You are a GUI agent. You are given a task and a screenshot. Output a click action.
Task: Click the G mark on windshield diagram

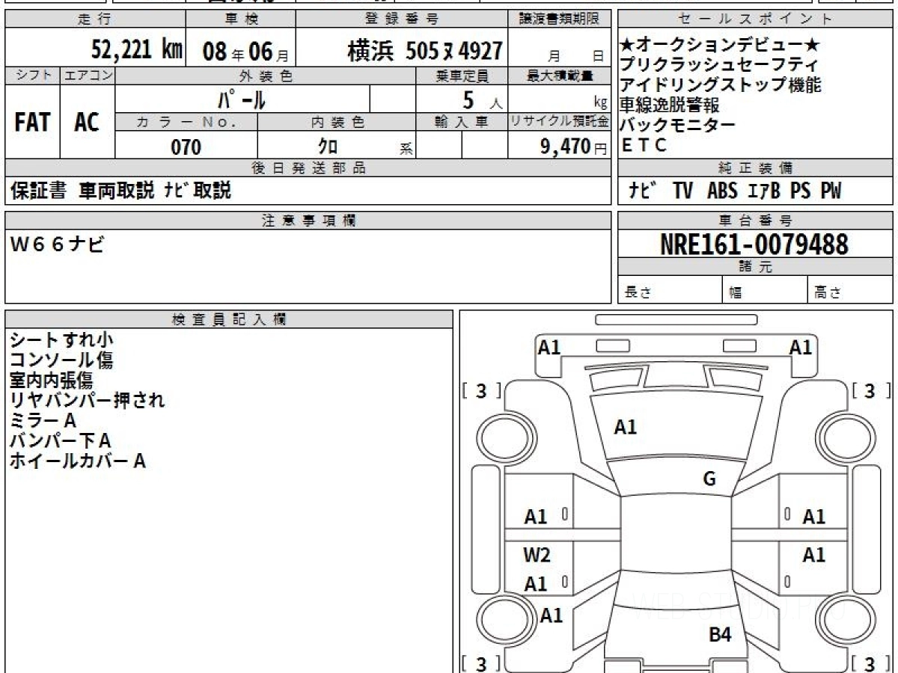(x=709, y=479)
